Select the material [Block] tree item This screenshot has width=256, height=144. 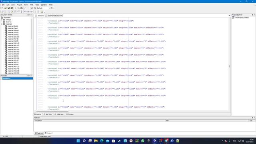tap(13, 26)
